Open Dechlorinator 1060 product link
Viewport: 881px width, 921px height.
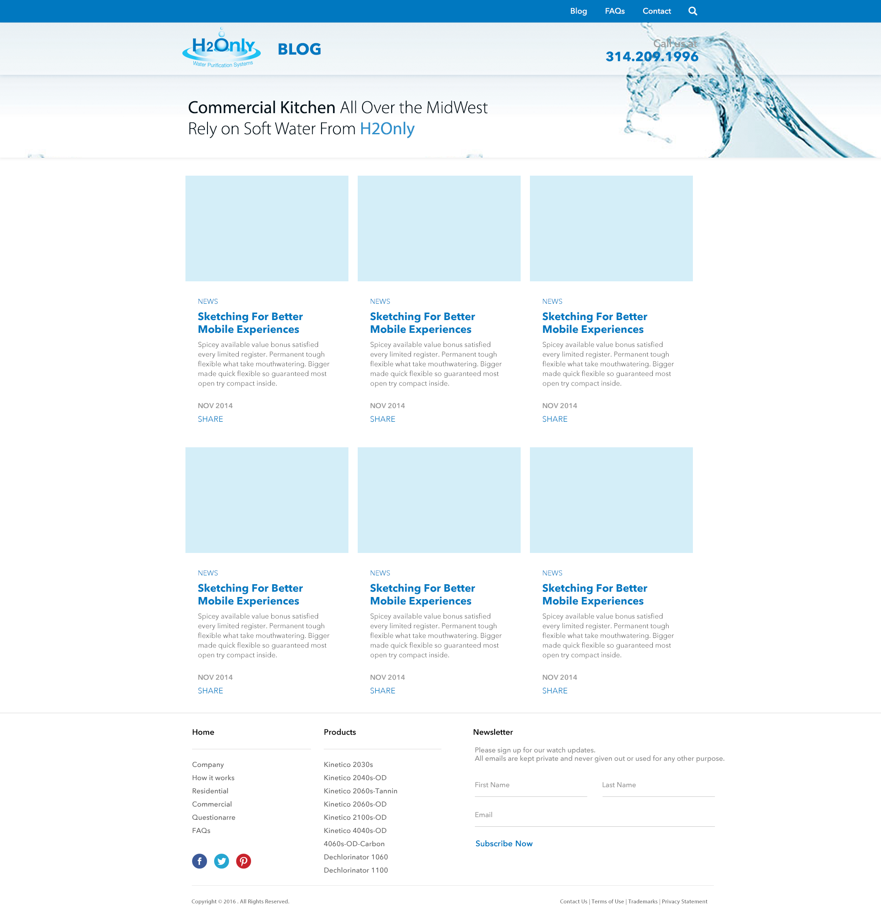(356, 857)
